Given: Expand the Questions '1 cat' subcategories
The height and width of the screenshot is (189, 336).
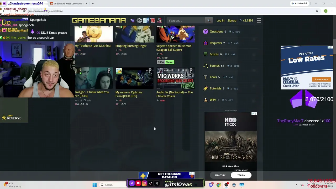Looking at the screenshot, I should (x=234, y=32).
